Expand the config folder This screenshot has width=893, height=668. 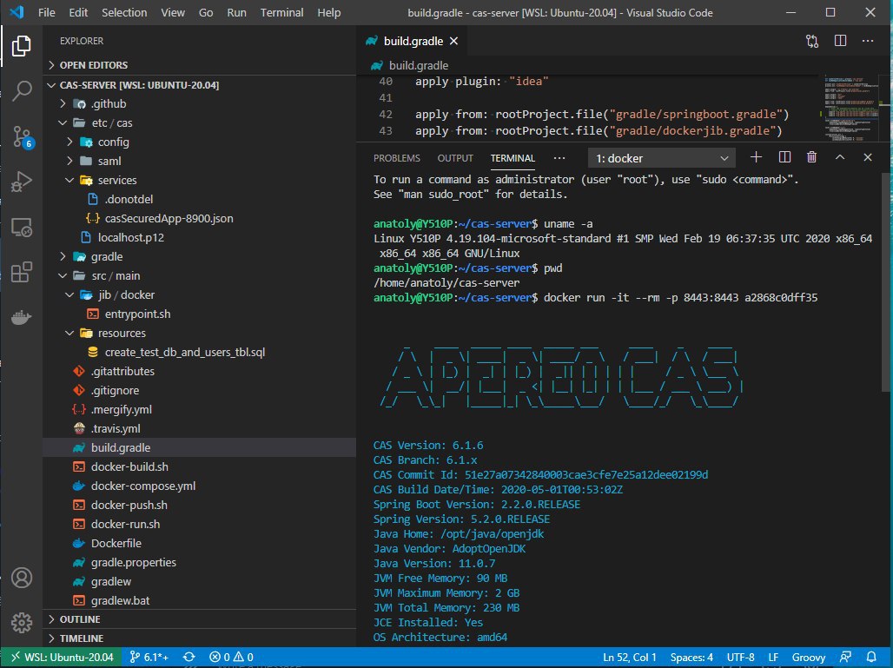pyautogui.click(x=199, y=142)
